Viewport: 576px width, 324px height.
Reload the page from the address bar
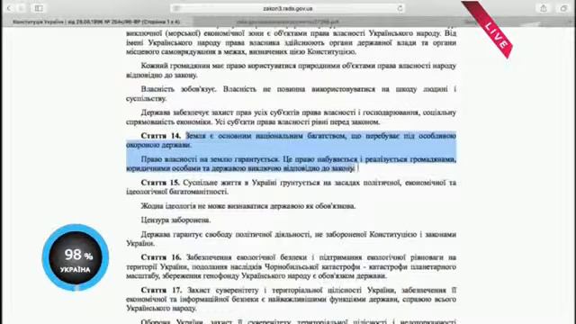tap(400, 8)
